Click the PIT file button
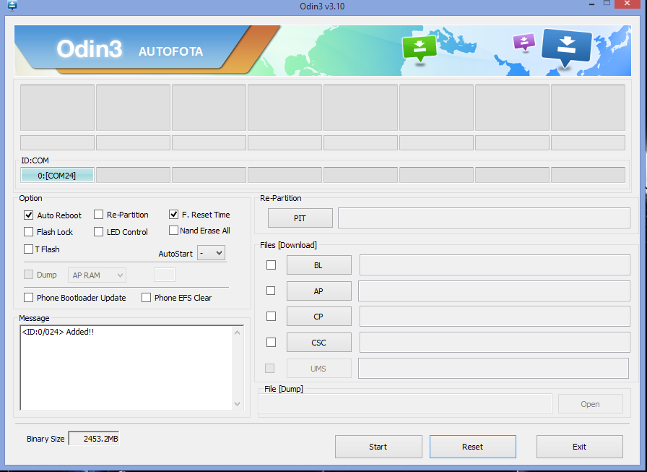This screenshot has height=472, width=647. point(300,218)
